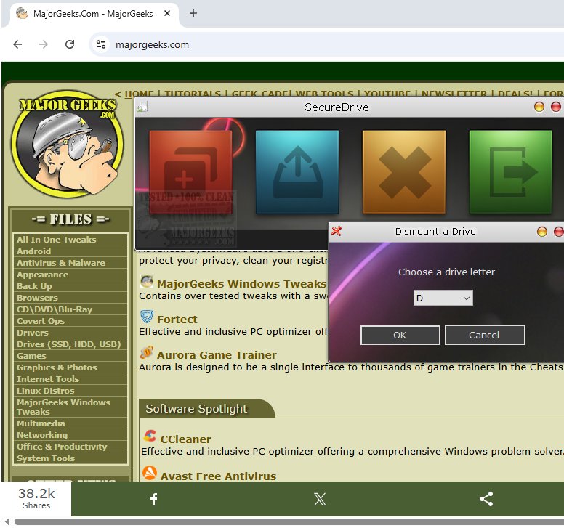Viewport: 564px width, 528px height.
Task: Click the red create-drive tile in SecureDrive
Action: tap(190, 172)
